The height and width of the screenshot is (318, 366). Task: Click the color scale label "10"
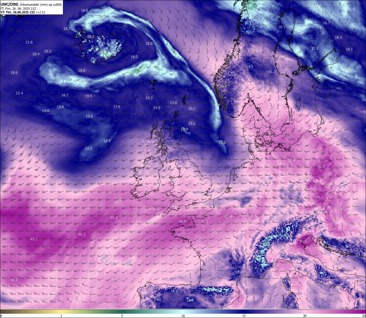coord(183,316)
